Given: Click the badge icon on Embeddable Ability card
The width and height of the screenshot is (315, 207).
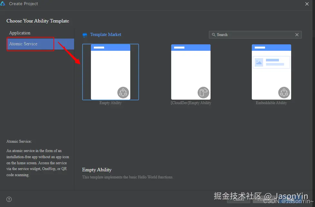Looking at the screenshot, I should (284, 92).
